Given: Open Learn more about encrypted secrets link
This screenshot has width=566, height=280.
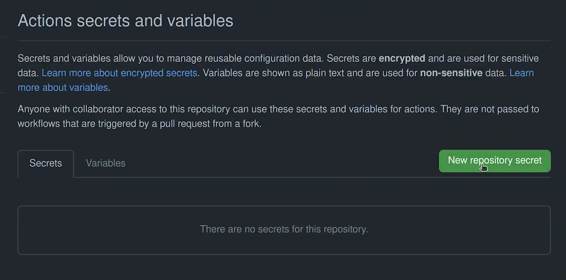Looking at the screenshot, I should 119,73.
